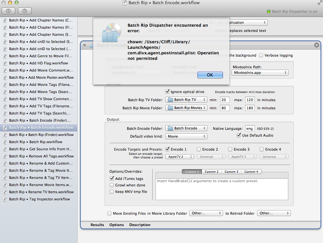Open Batch Rip TV Folder dropdown
Viewport: 323px width, 243px height.
[186, 100]
